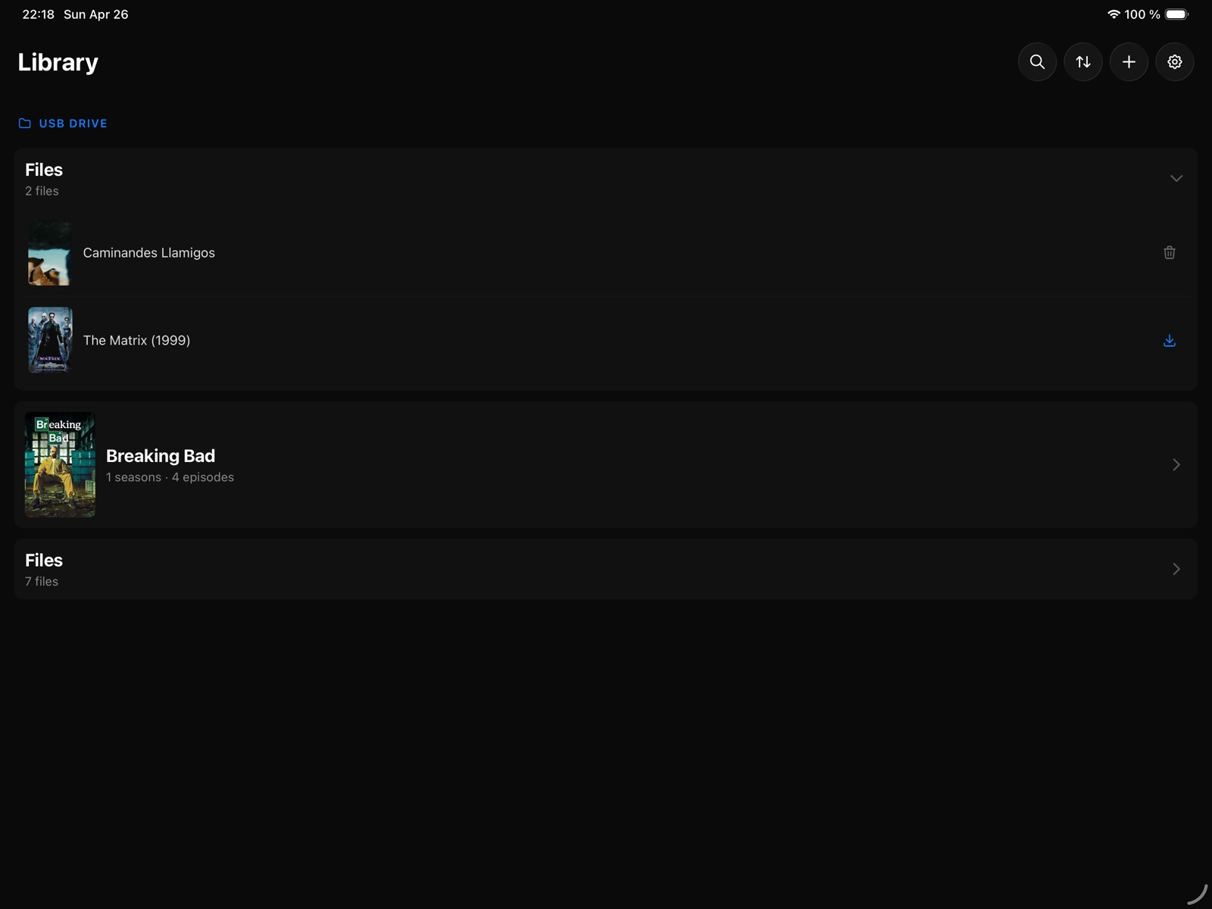Tap the battery indicator in status bar
1212x909 pixels.
(1176, 14)
